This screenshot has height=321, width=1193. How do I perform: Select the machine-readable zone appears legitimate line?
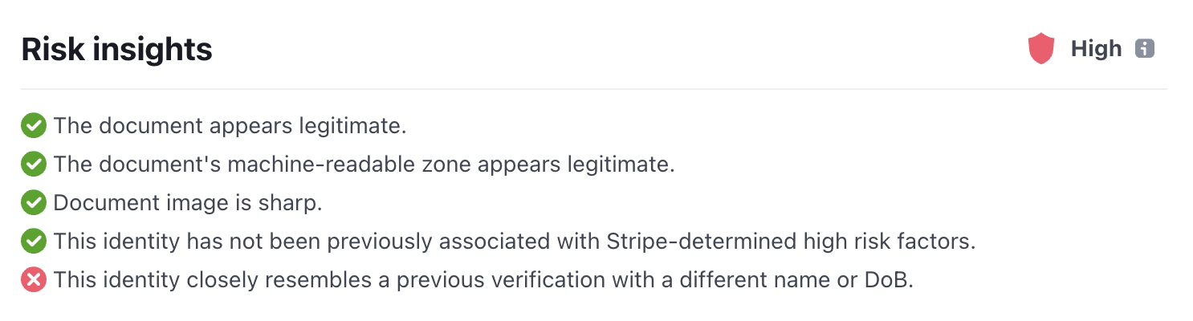[x=364, y=165]
